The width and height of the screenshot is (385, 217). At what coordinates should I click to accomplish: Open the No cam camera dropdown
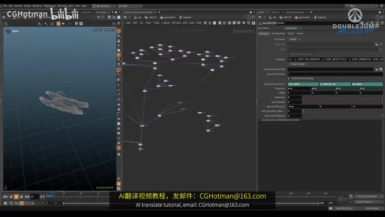pos(109,30)
